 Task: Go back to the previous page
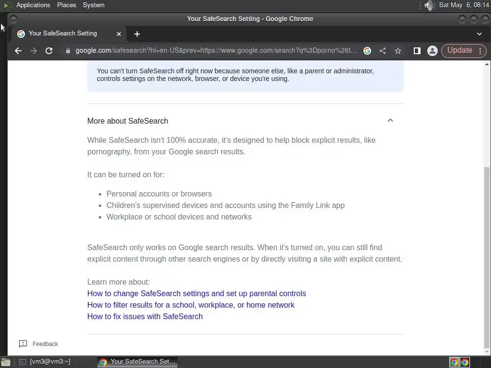coord(18,51)
